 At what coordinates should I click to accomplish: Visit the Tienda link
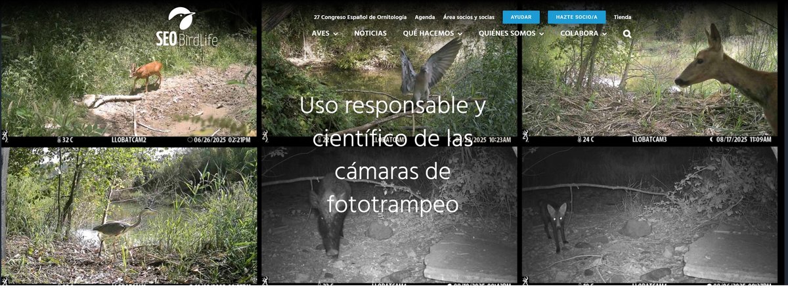tap(623, 17)
